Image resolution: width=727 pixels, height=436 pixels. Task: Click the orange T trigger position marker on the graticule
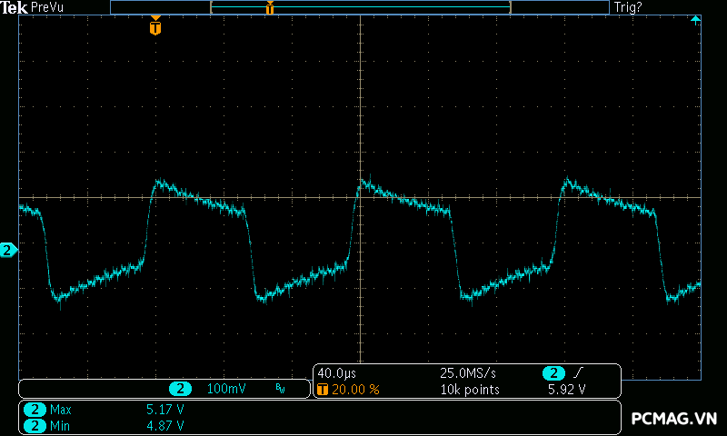155,27
